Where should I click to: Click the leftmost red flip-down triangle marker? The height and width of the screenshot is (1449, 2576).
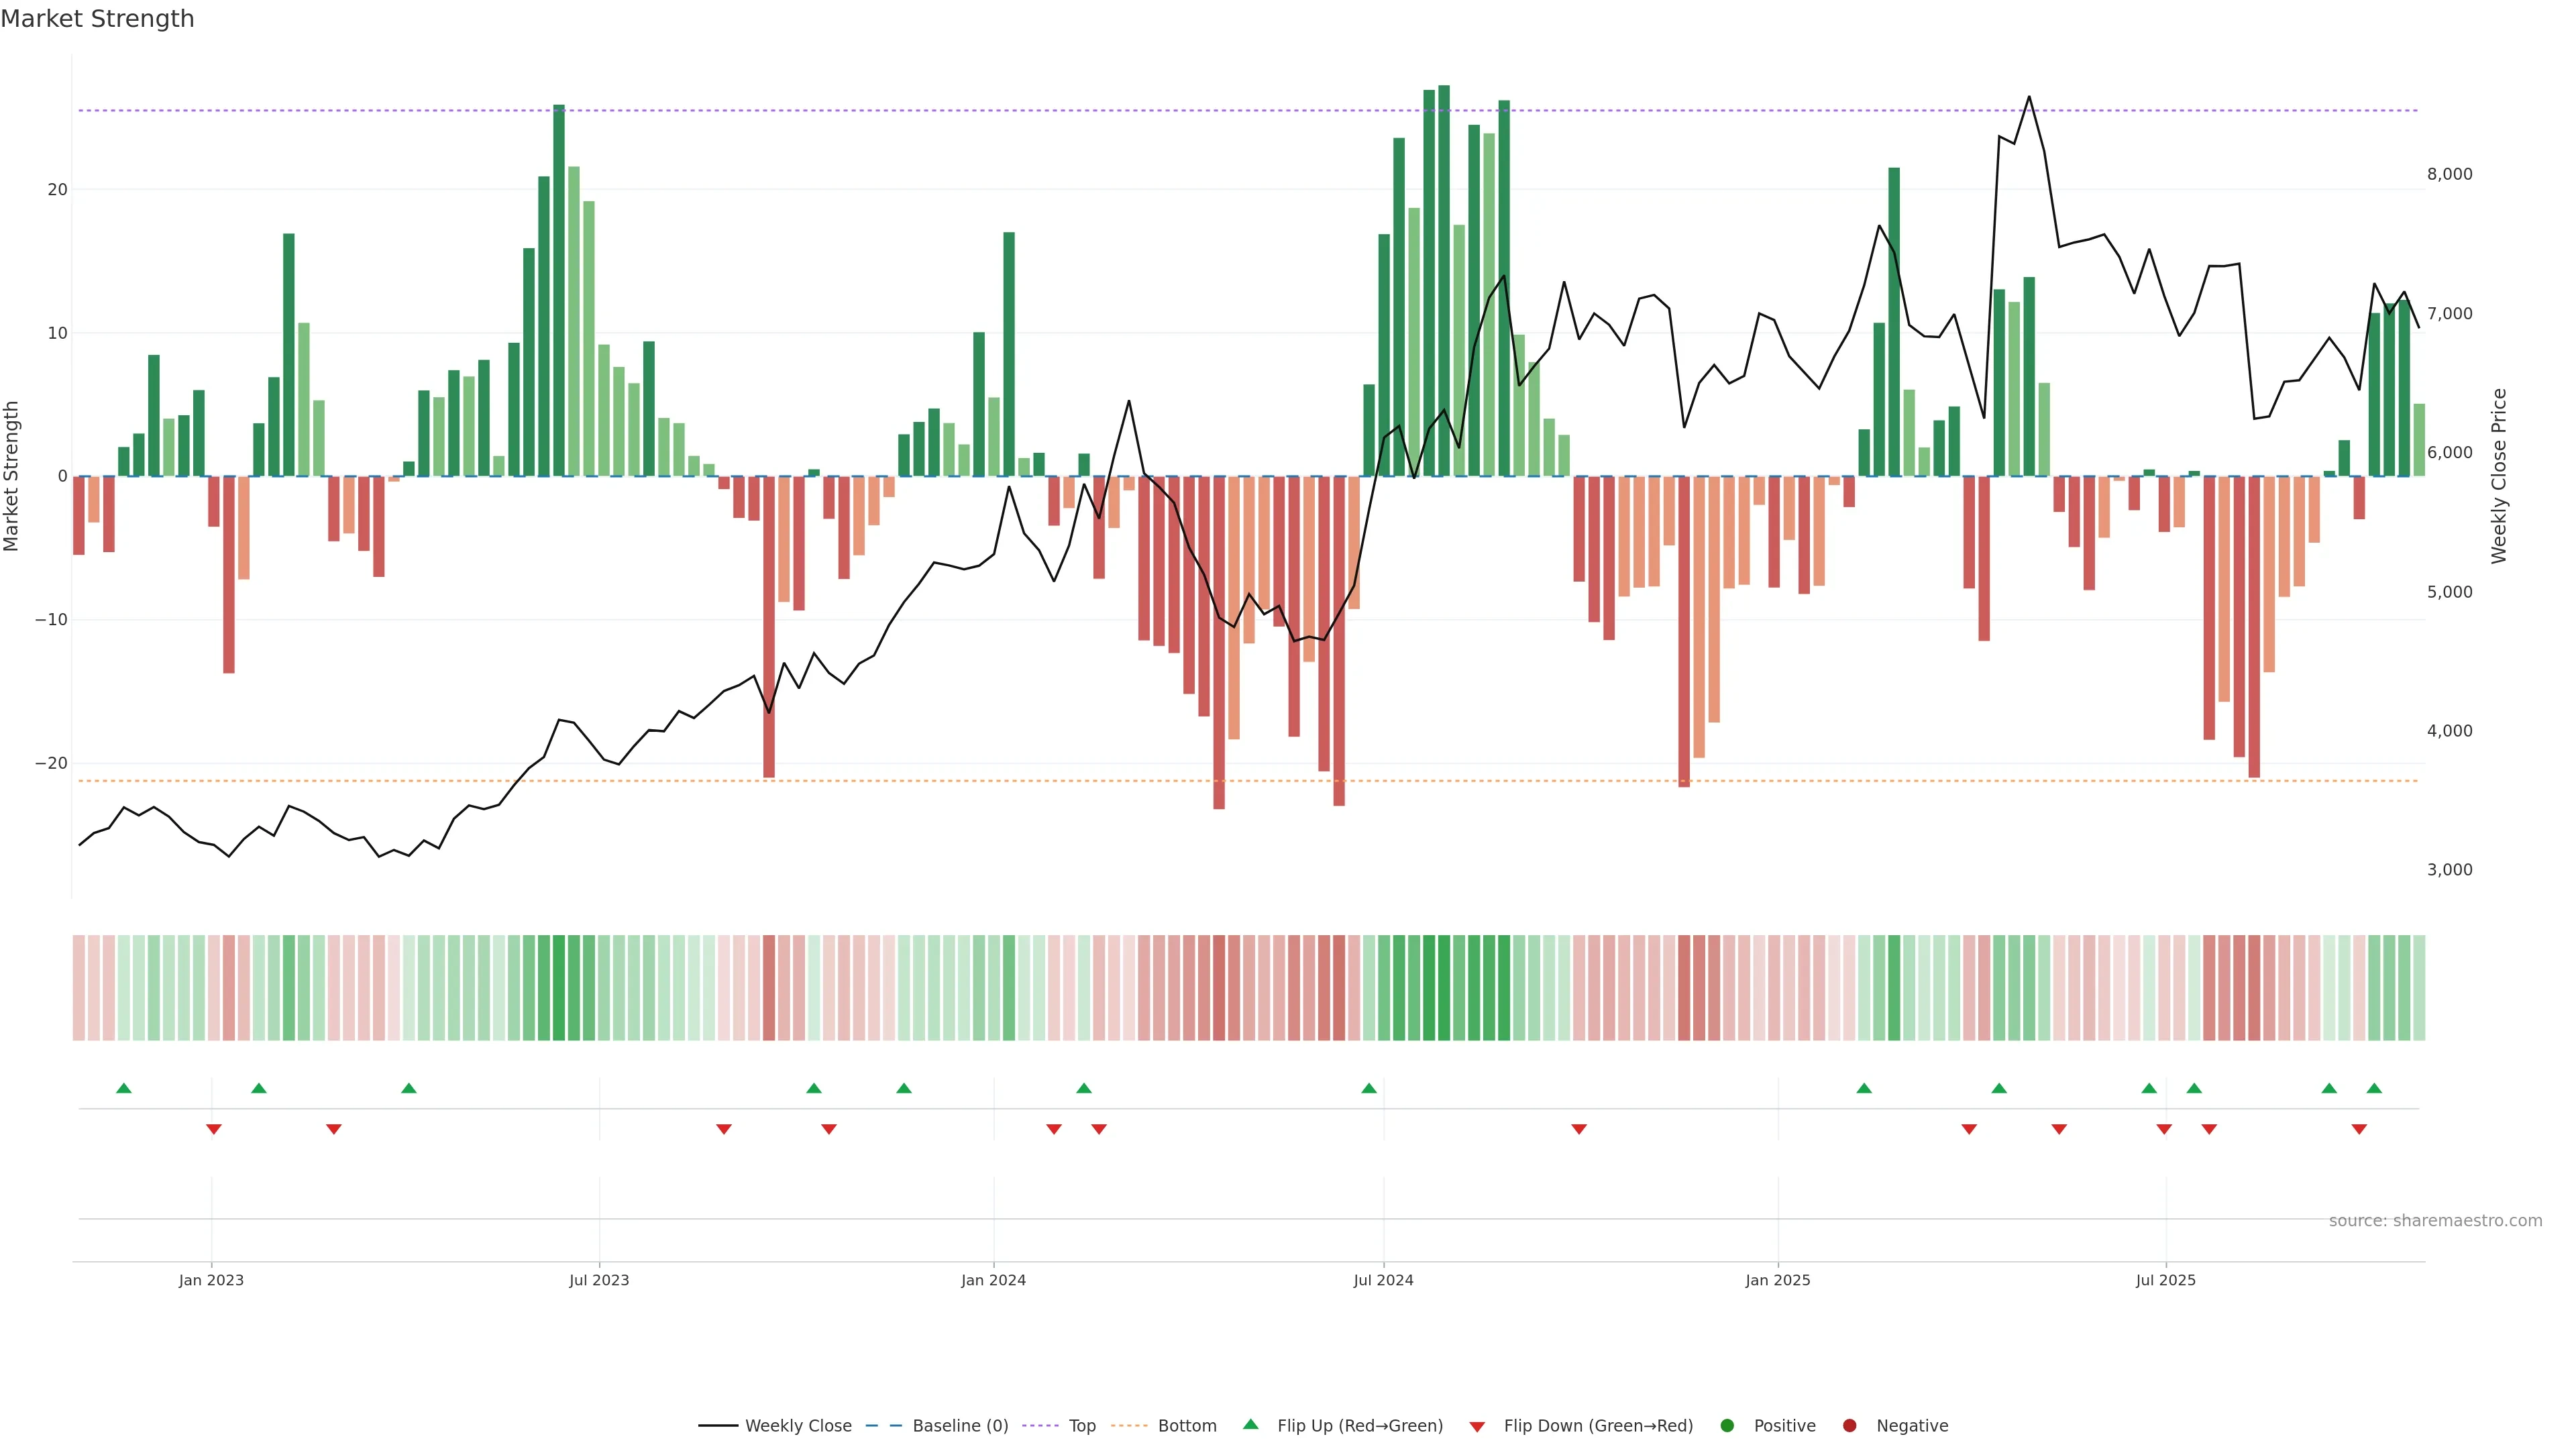(x=213, y=1129)
